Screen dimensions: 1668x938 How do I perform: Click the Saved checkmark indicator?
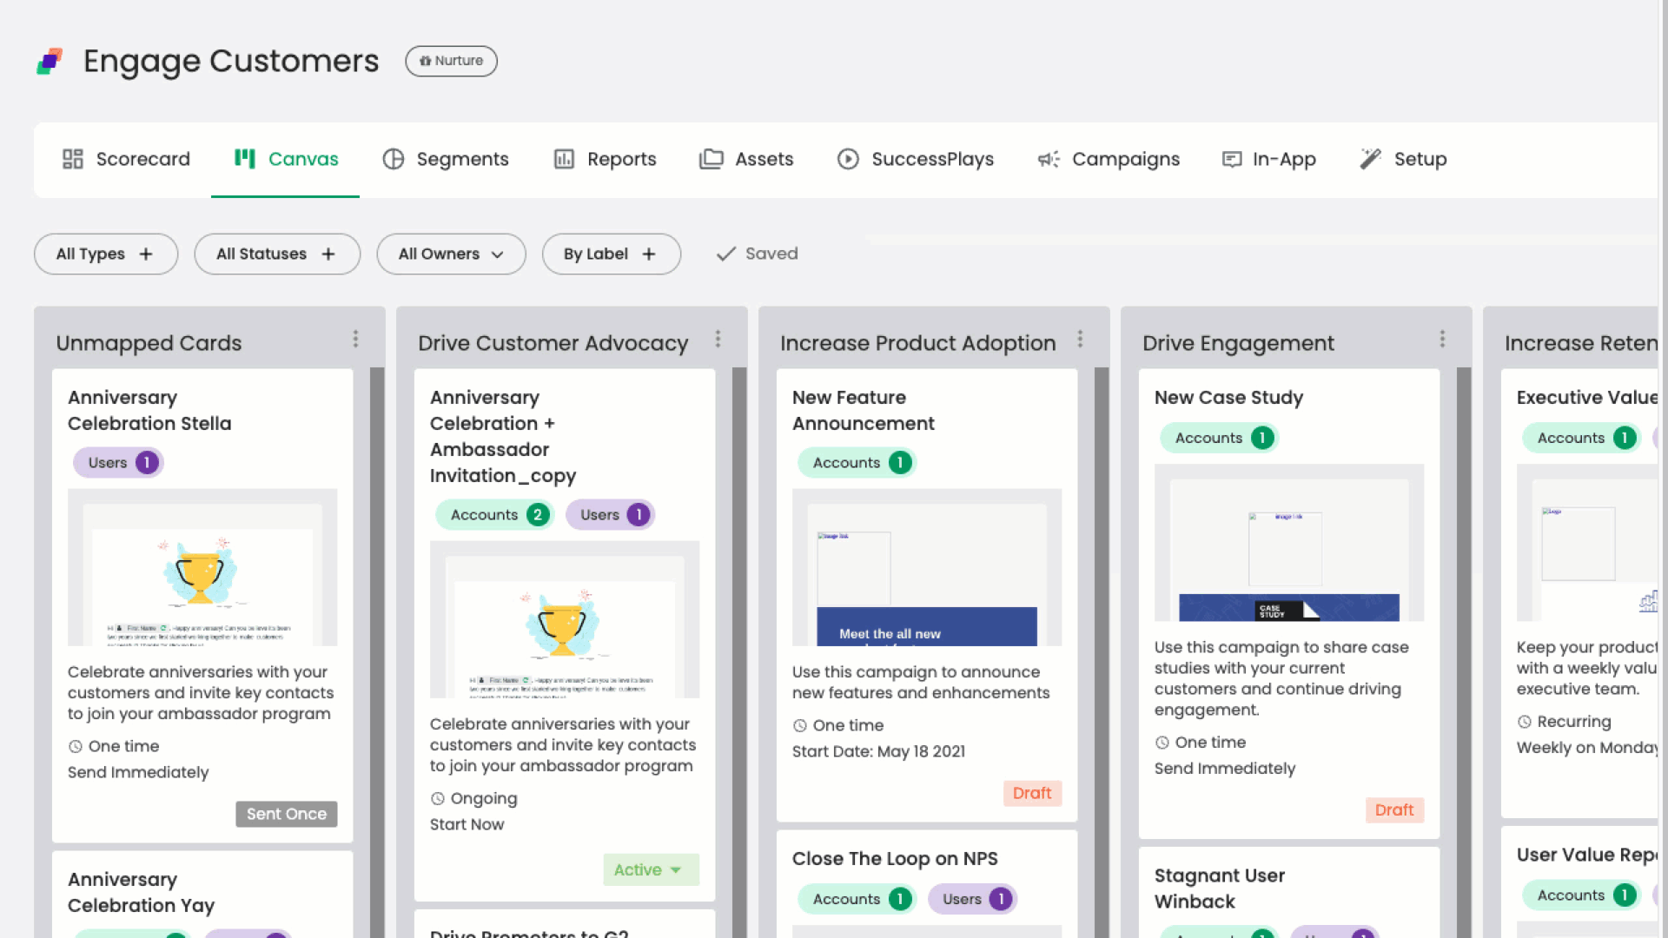(757, 254)
